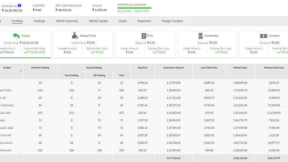Screen dimensions: 288x162
Task: Click total market value 16,02,141.00 in footer
Action: coord(240,158)
